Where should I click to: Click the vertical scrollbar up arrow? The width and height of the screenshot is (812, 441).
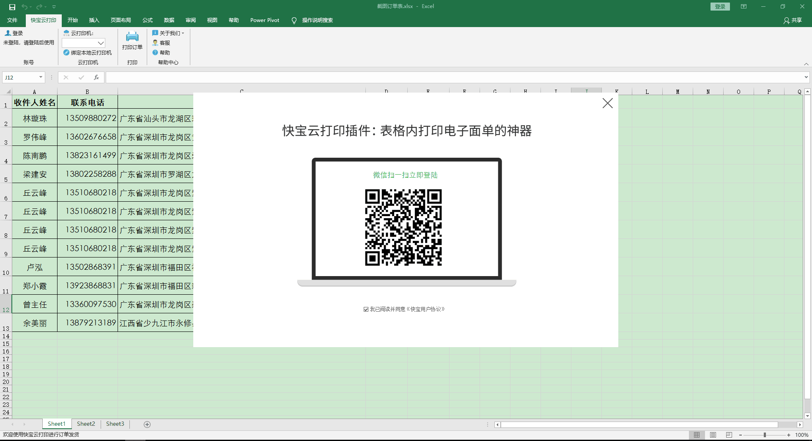[807, 91]
